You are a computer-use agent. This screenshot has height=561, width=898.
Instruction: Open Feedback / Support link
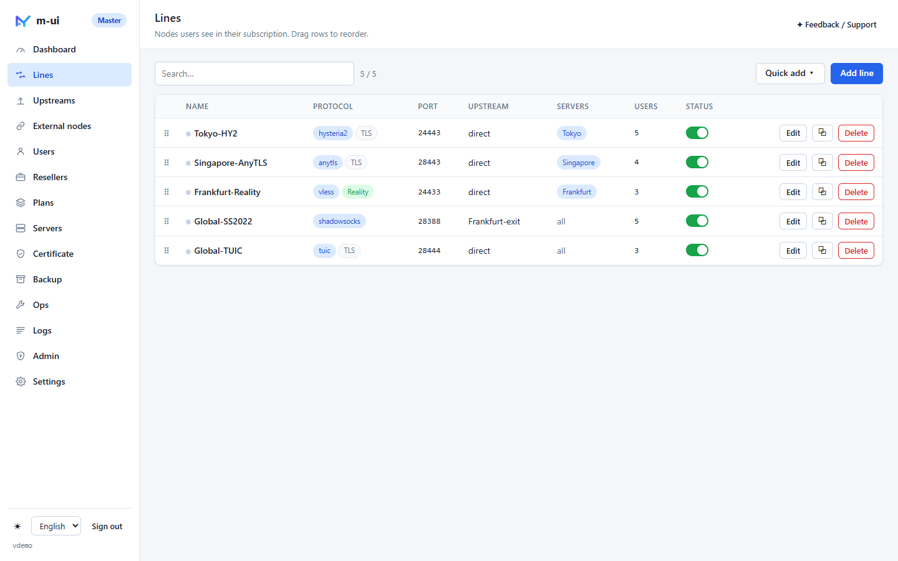(836, 25)
